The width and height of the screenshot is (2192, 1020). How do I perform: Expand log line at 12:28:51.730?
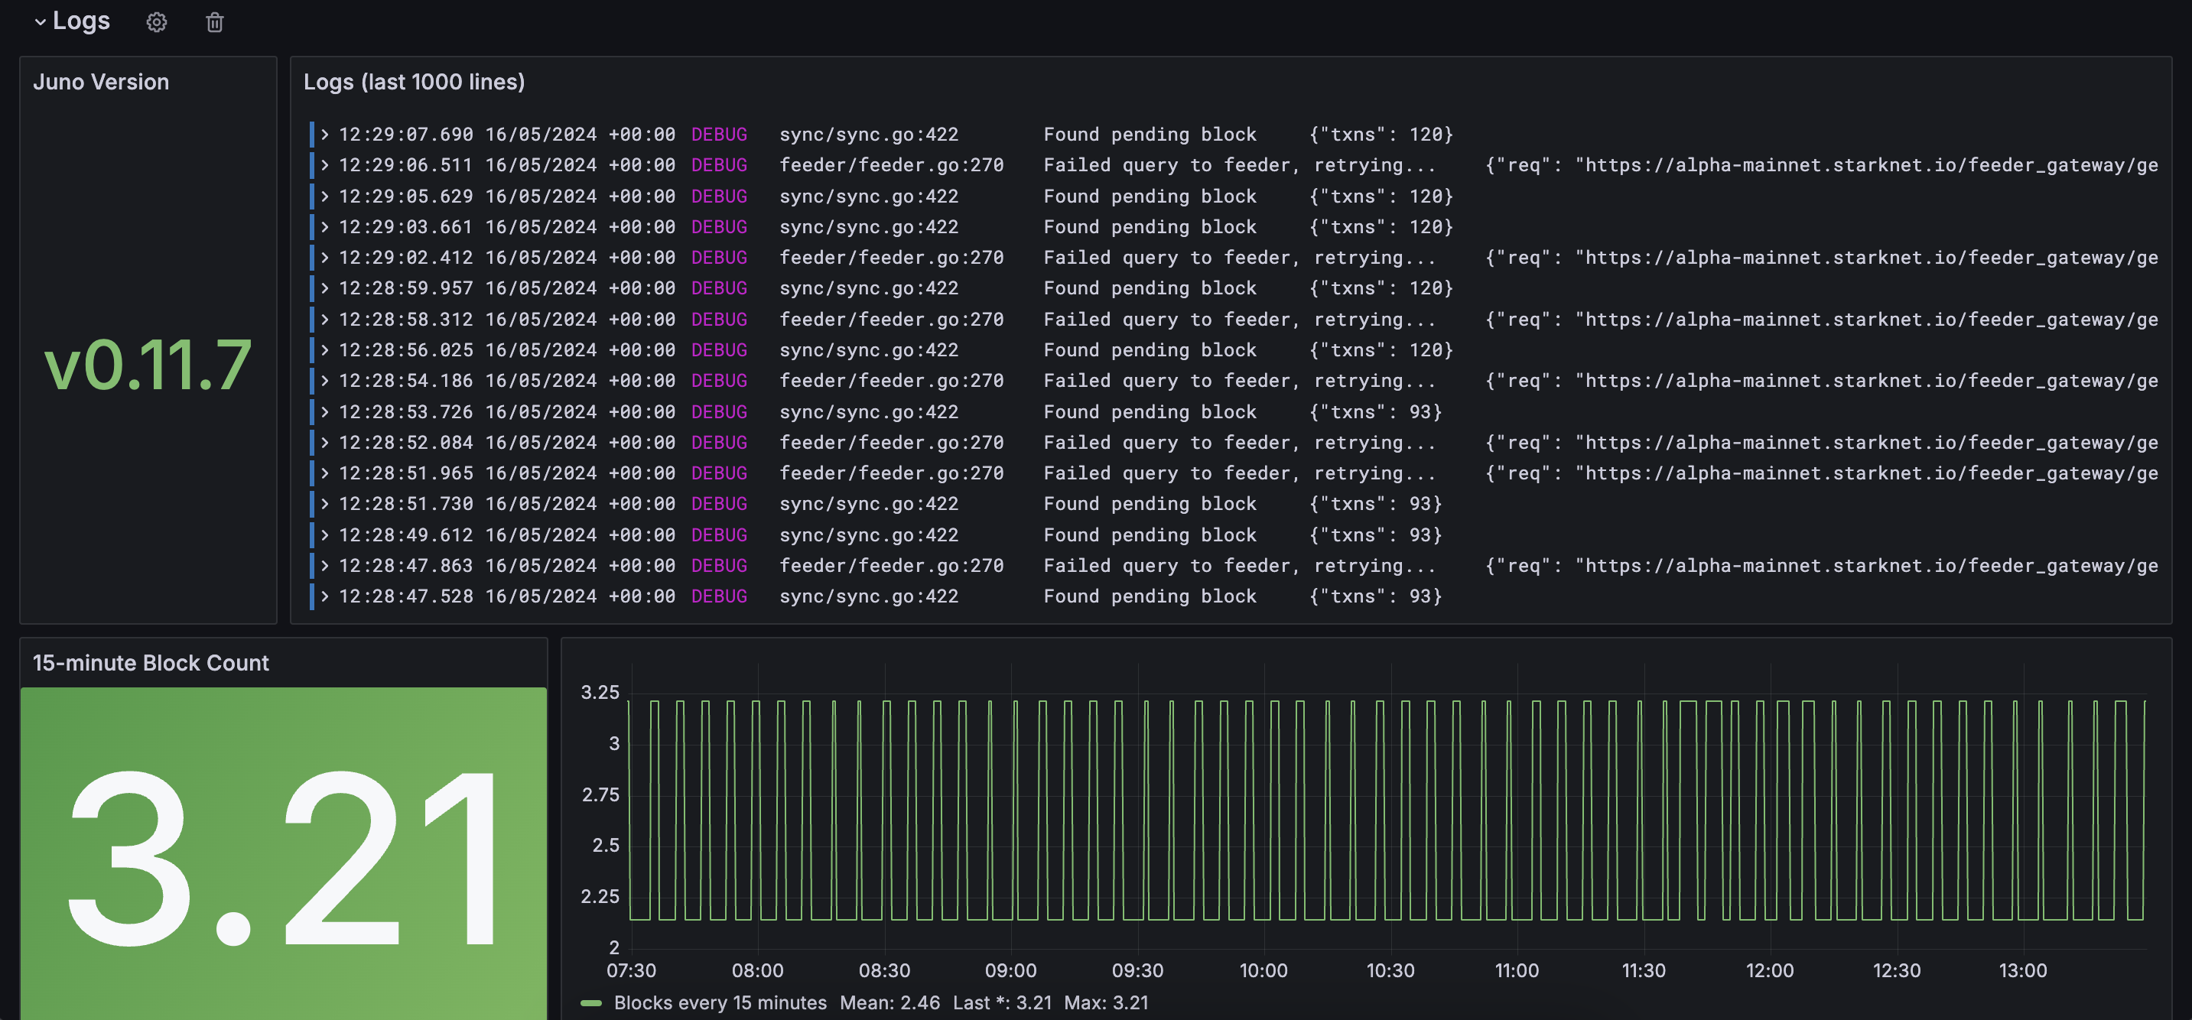click(324, 504)
